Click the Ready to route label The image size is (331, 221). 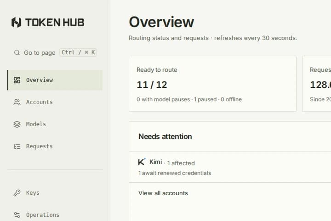[157, 70]
